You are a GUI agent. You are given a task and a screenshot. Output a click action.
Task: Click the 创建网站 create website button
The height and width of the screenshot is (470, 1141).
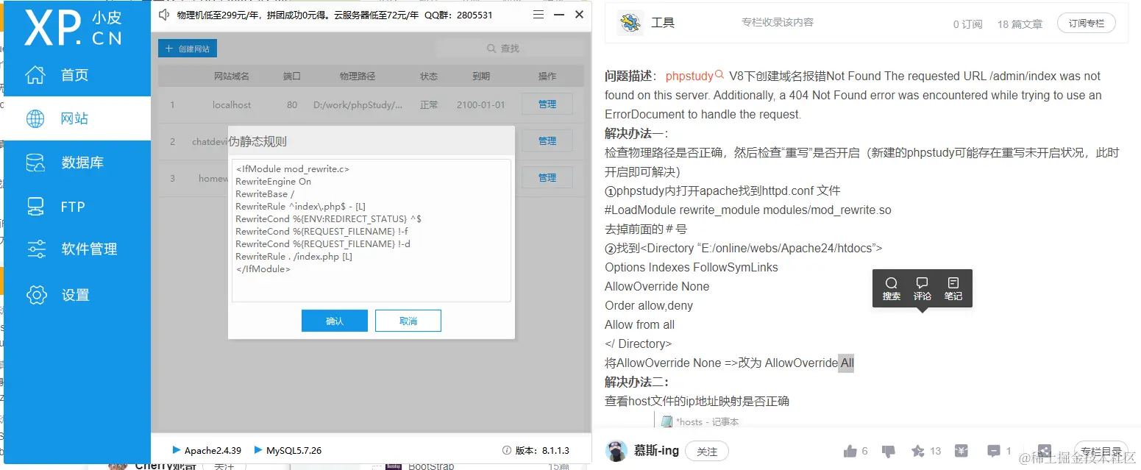point(188,49)
